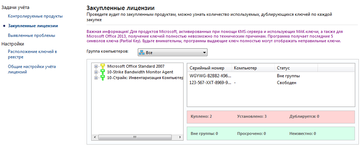Click the Установлено: 3 value
This screenshot has width=361, height=146.
[x=252, y=116]
